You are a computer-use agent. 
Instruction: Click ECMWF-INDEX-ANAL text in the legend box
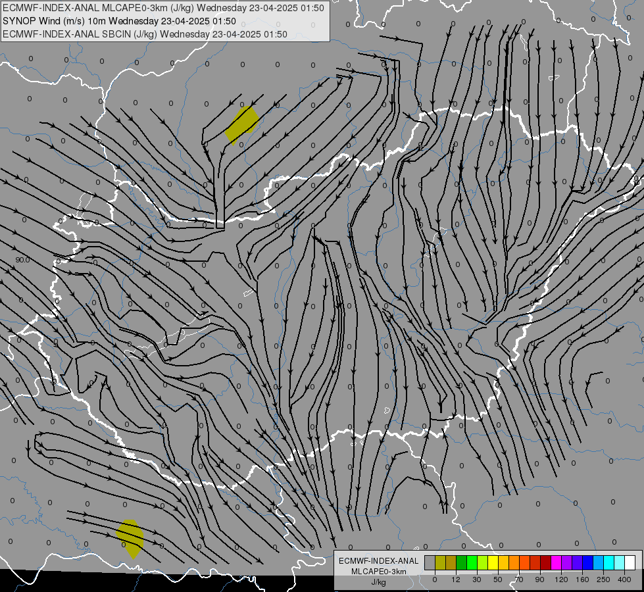(x=379, y=561)
